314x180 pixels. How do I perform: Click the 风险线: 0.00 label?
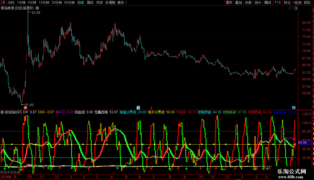[84, 112]
